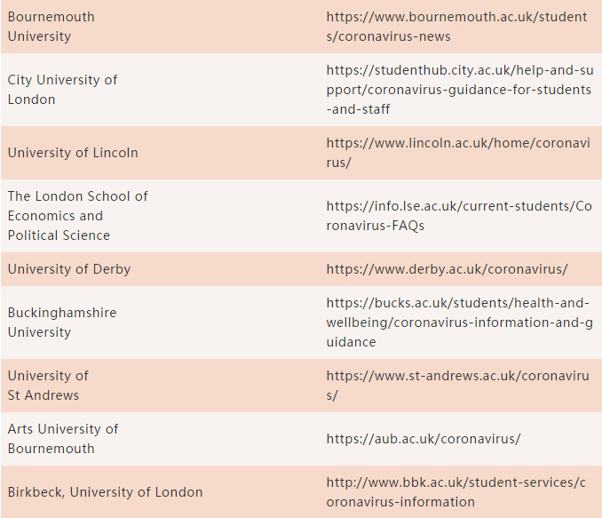Click the Buckinghamshire University name
The image size is (602, 518).
tap(62, 323)
